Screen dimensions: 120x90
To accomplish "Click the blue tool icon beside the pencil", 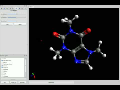I will (4, 8).
